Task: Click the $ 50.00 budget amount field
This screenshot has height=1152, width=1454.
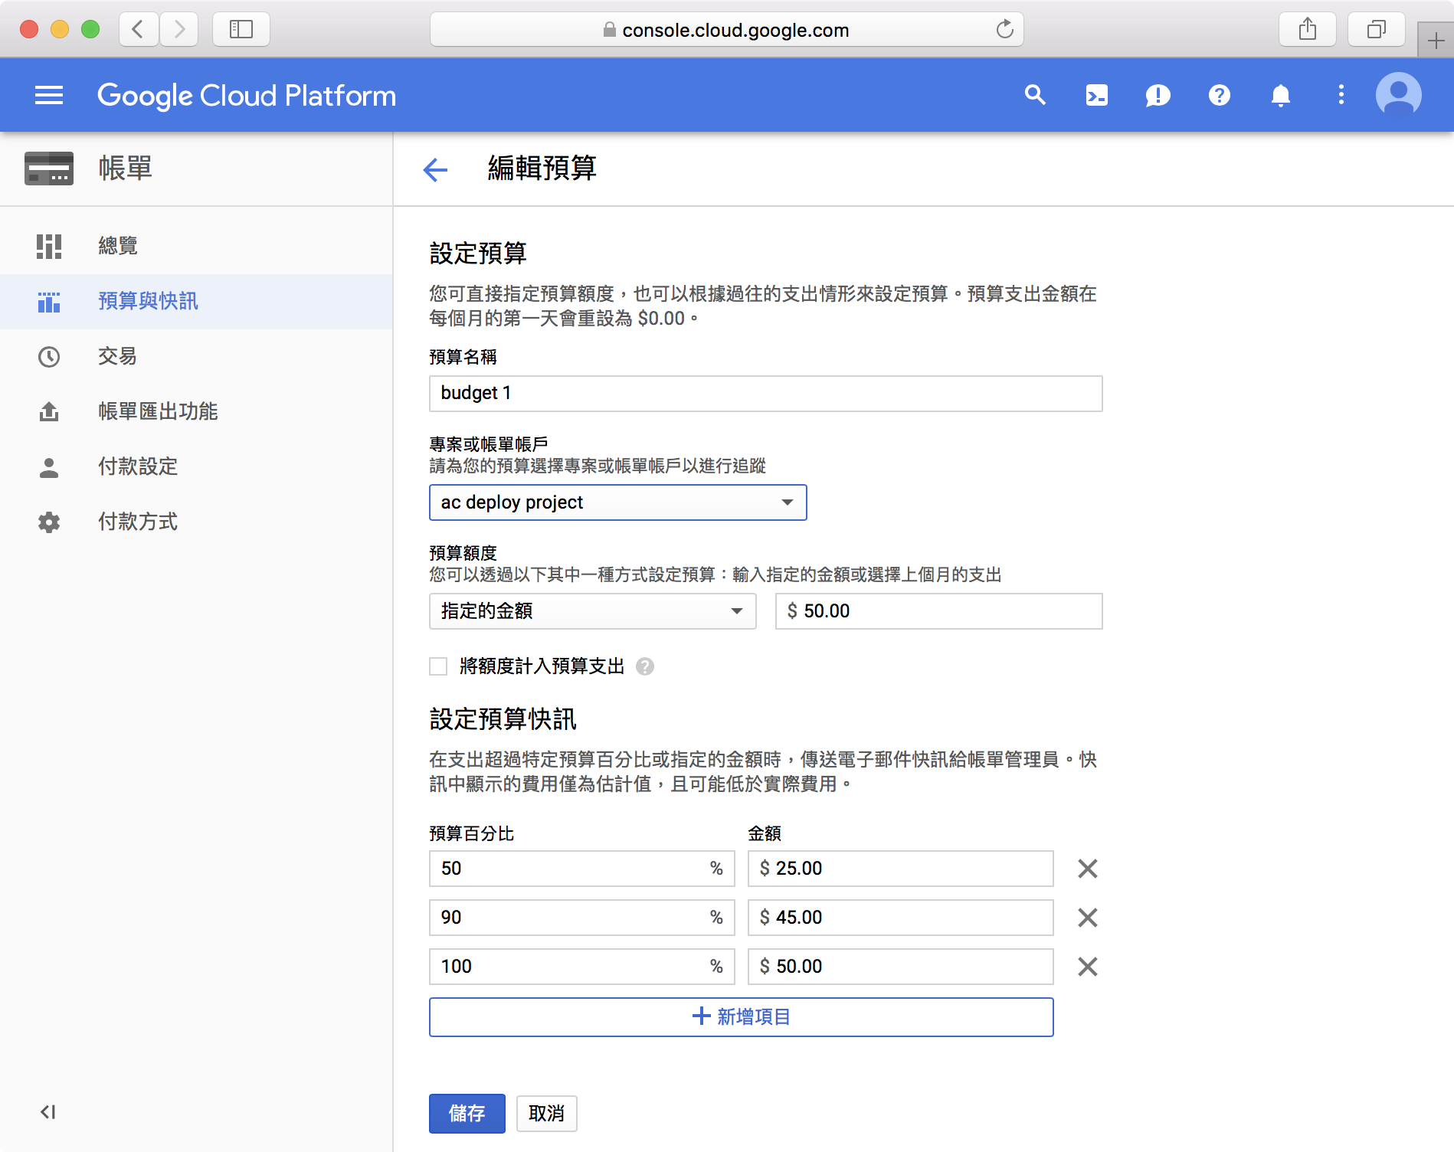Action: click(x=939, y=611)
